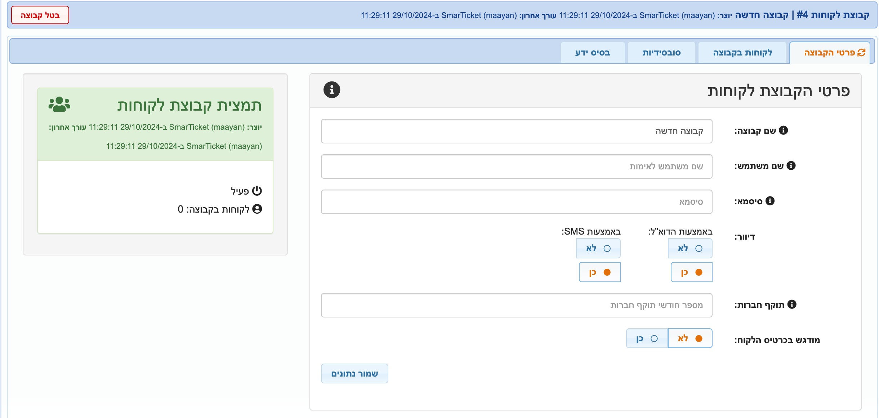Screen dimensions: 879x418
Task: Click the שמור נתונים save button
Action: [354, 374]
